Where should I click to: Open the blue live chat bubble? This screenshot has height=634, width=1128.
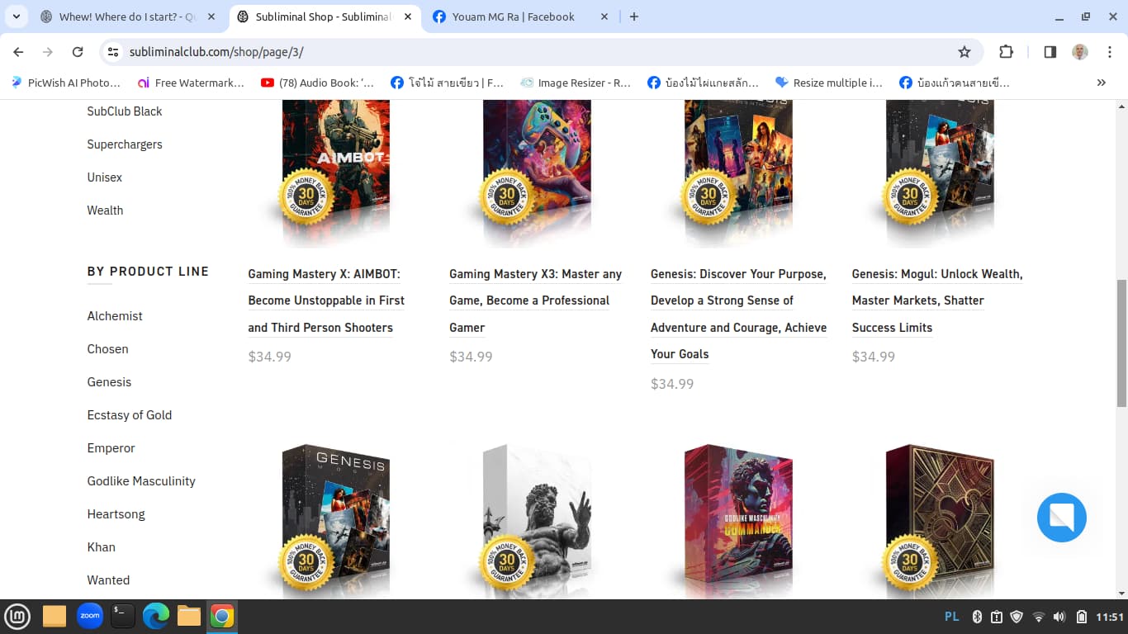[1061, 518]
